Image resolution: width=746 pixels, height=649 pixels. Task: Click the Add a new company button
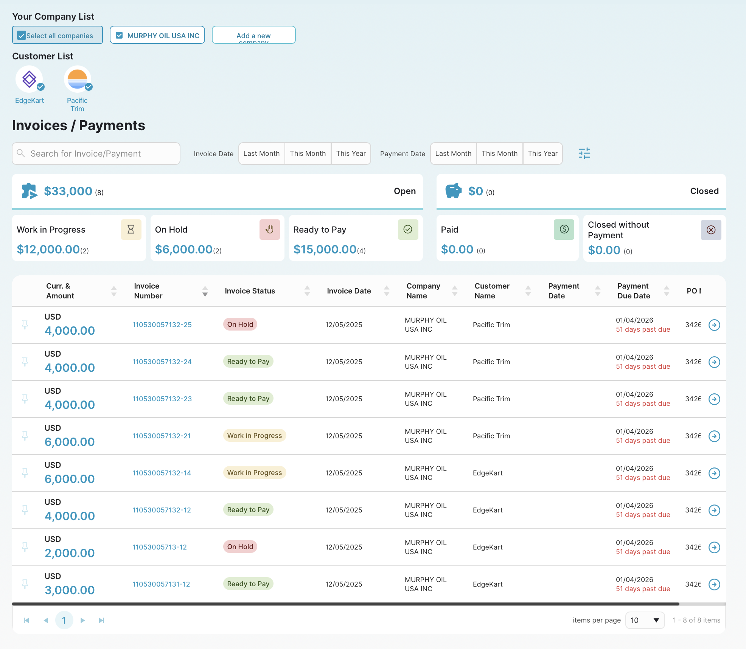pos(253,35)
